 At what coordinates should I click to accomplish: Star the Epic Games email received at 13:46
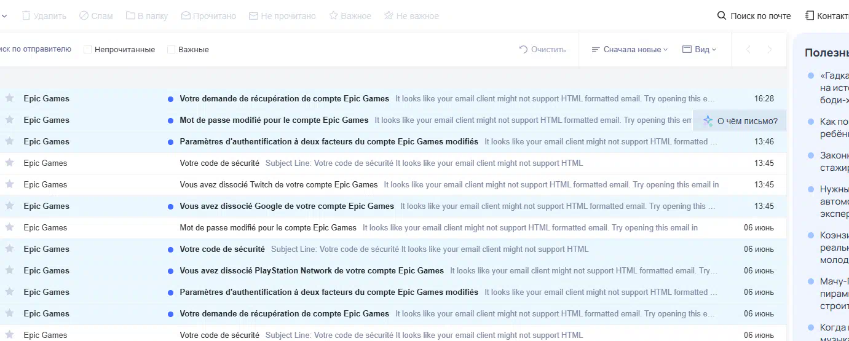pyautogui.click(x=9, y=141)
